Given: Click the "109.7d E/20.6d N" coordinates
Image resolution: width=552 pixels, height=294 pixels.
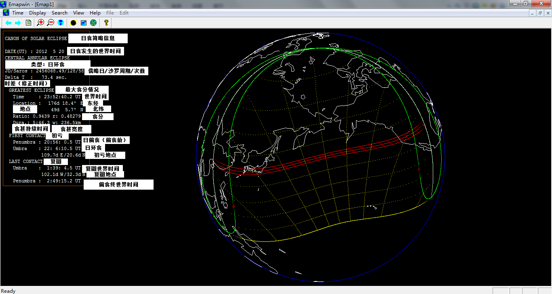Looking at the screenshot, I should pyautogui.click(x=63, y=155).
